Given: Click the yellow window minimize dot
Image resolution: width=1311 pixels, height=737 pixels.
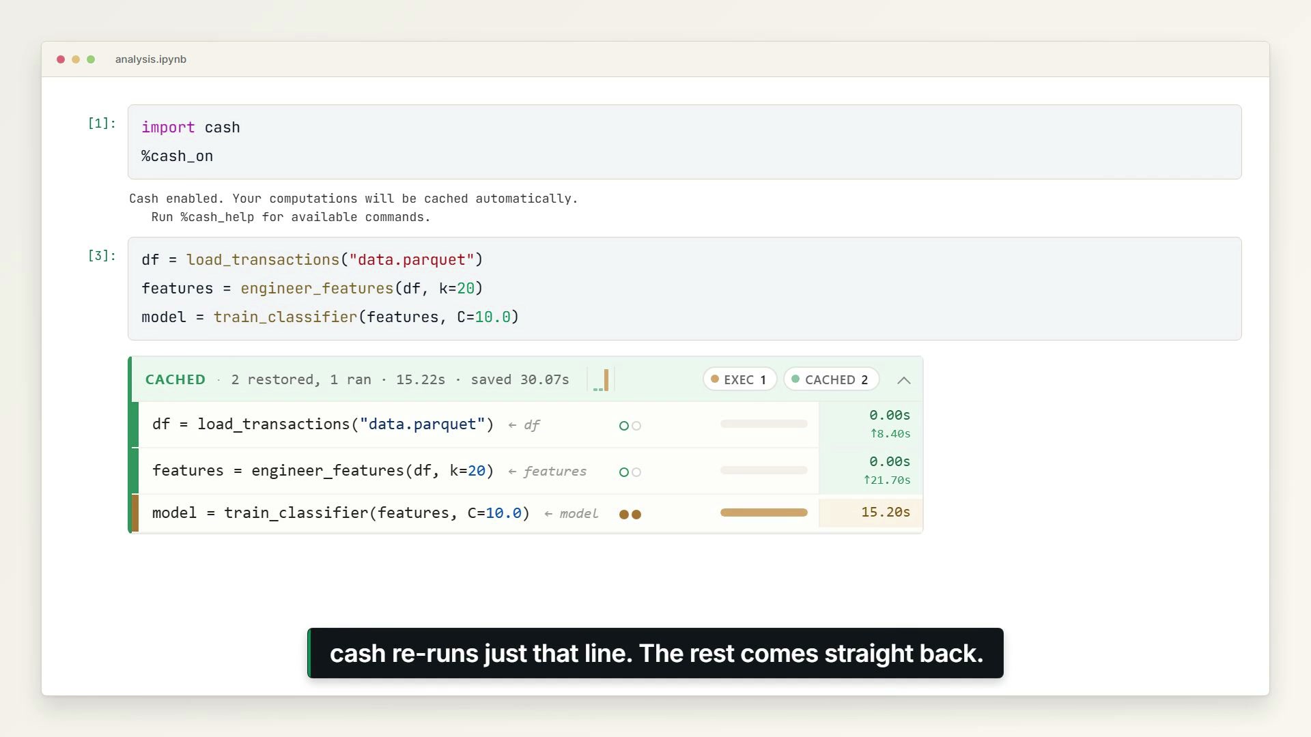Looking at the screenshot, I should click(x=76, y=59).
